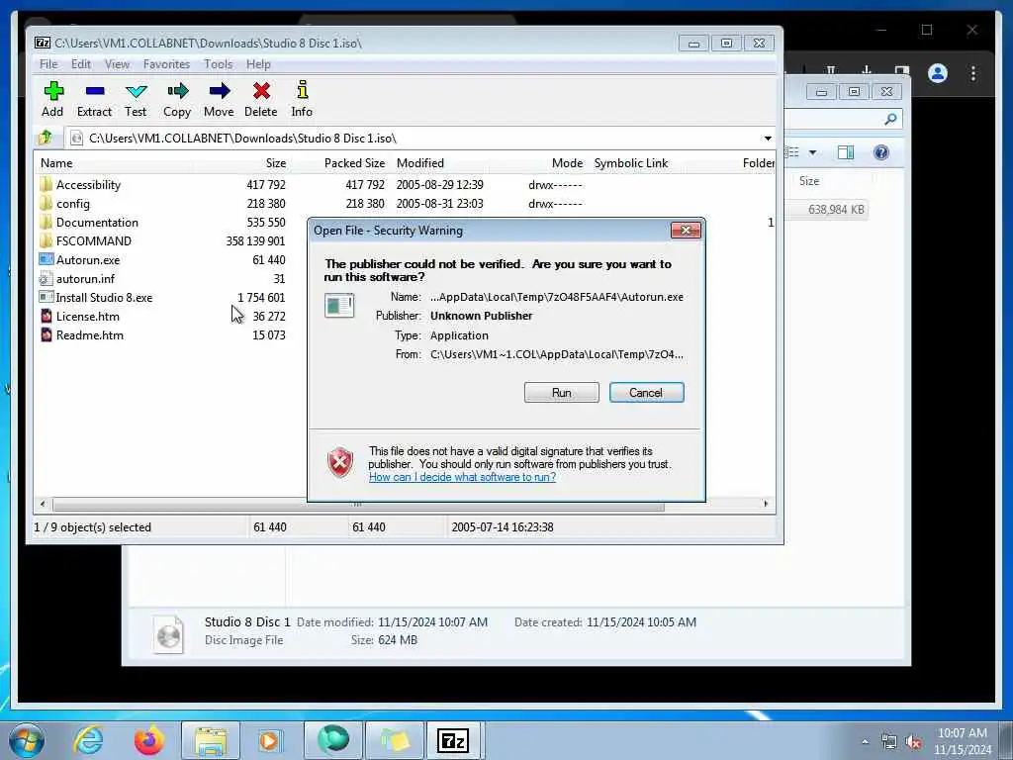Open the Chrome profile avatar icon
Image resolution: width=1013 pixels, height=760 pixels.
tap(938, 73)
